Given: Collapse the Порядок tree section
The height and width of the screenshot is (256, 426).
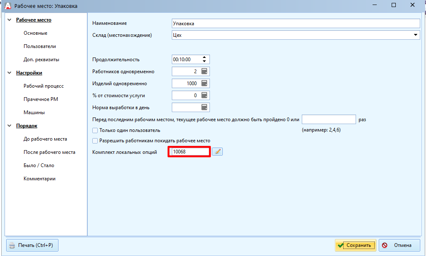Looking at the screenshot, I should (10, 126).
